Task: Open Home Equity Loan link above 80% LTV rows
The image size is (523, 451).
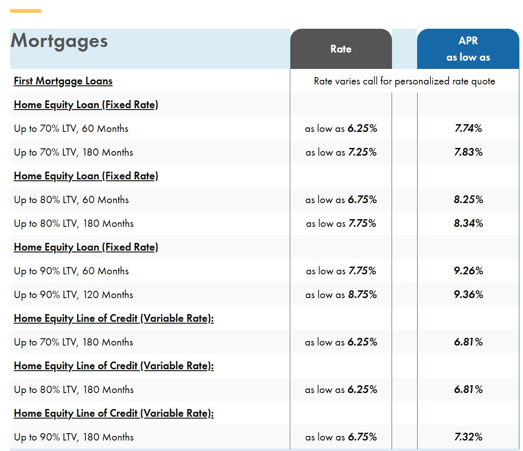Action: pos(86,176)
